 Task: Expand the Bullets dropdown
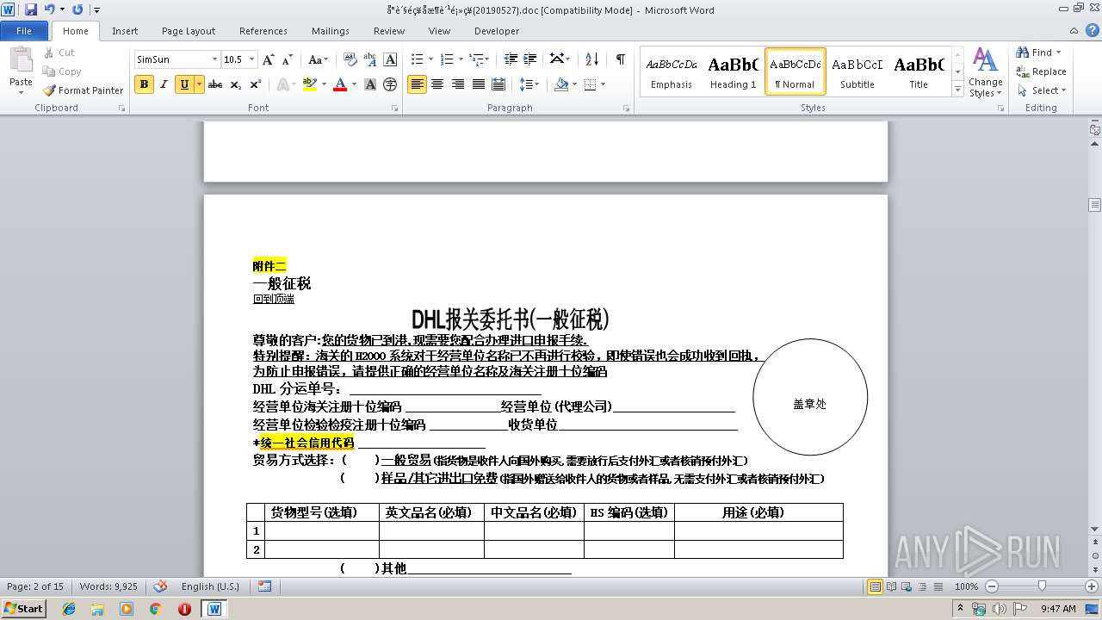[432, 59]
